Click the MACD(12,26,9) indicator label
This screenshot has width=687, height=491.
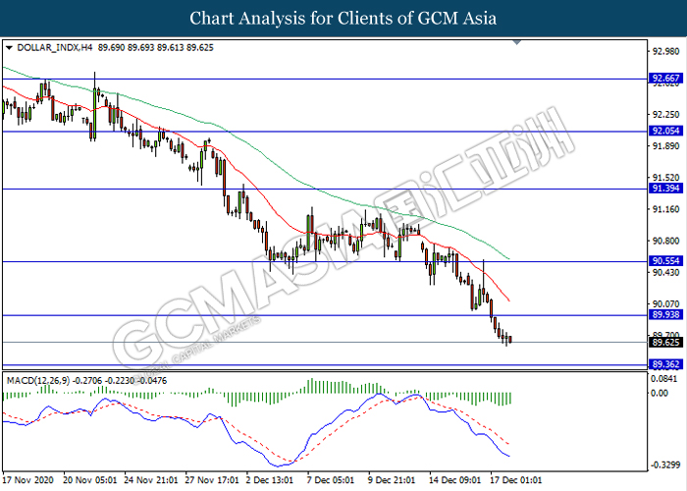(x=37, y=381)
